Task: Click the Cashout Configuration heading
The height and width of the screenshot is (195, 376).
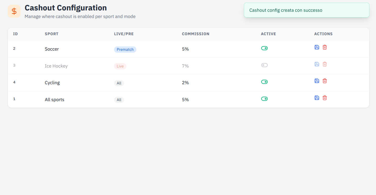Action: (66, 8)
